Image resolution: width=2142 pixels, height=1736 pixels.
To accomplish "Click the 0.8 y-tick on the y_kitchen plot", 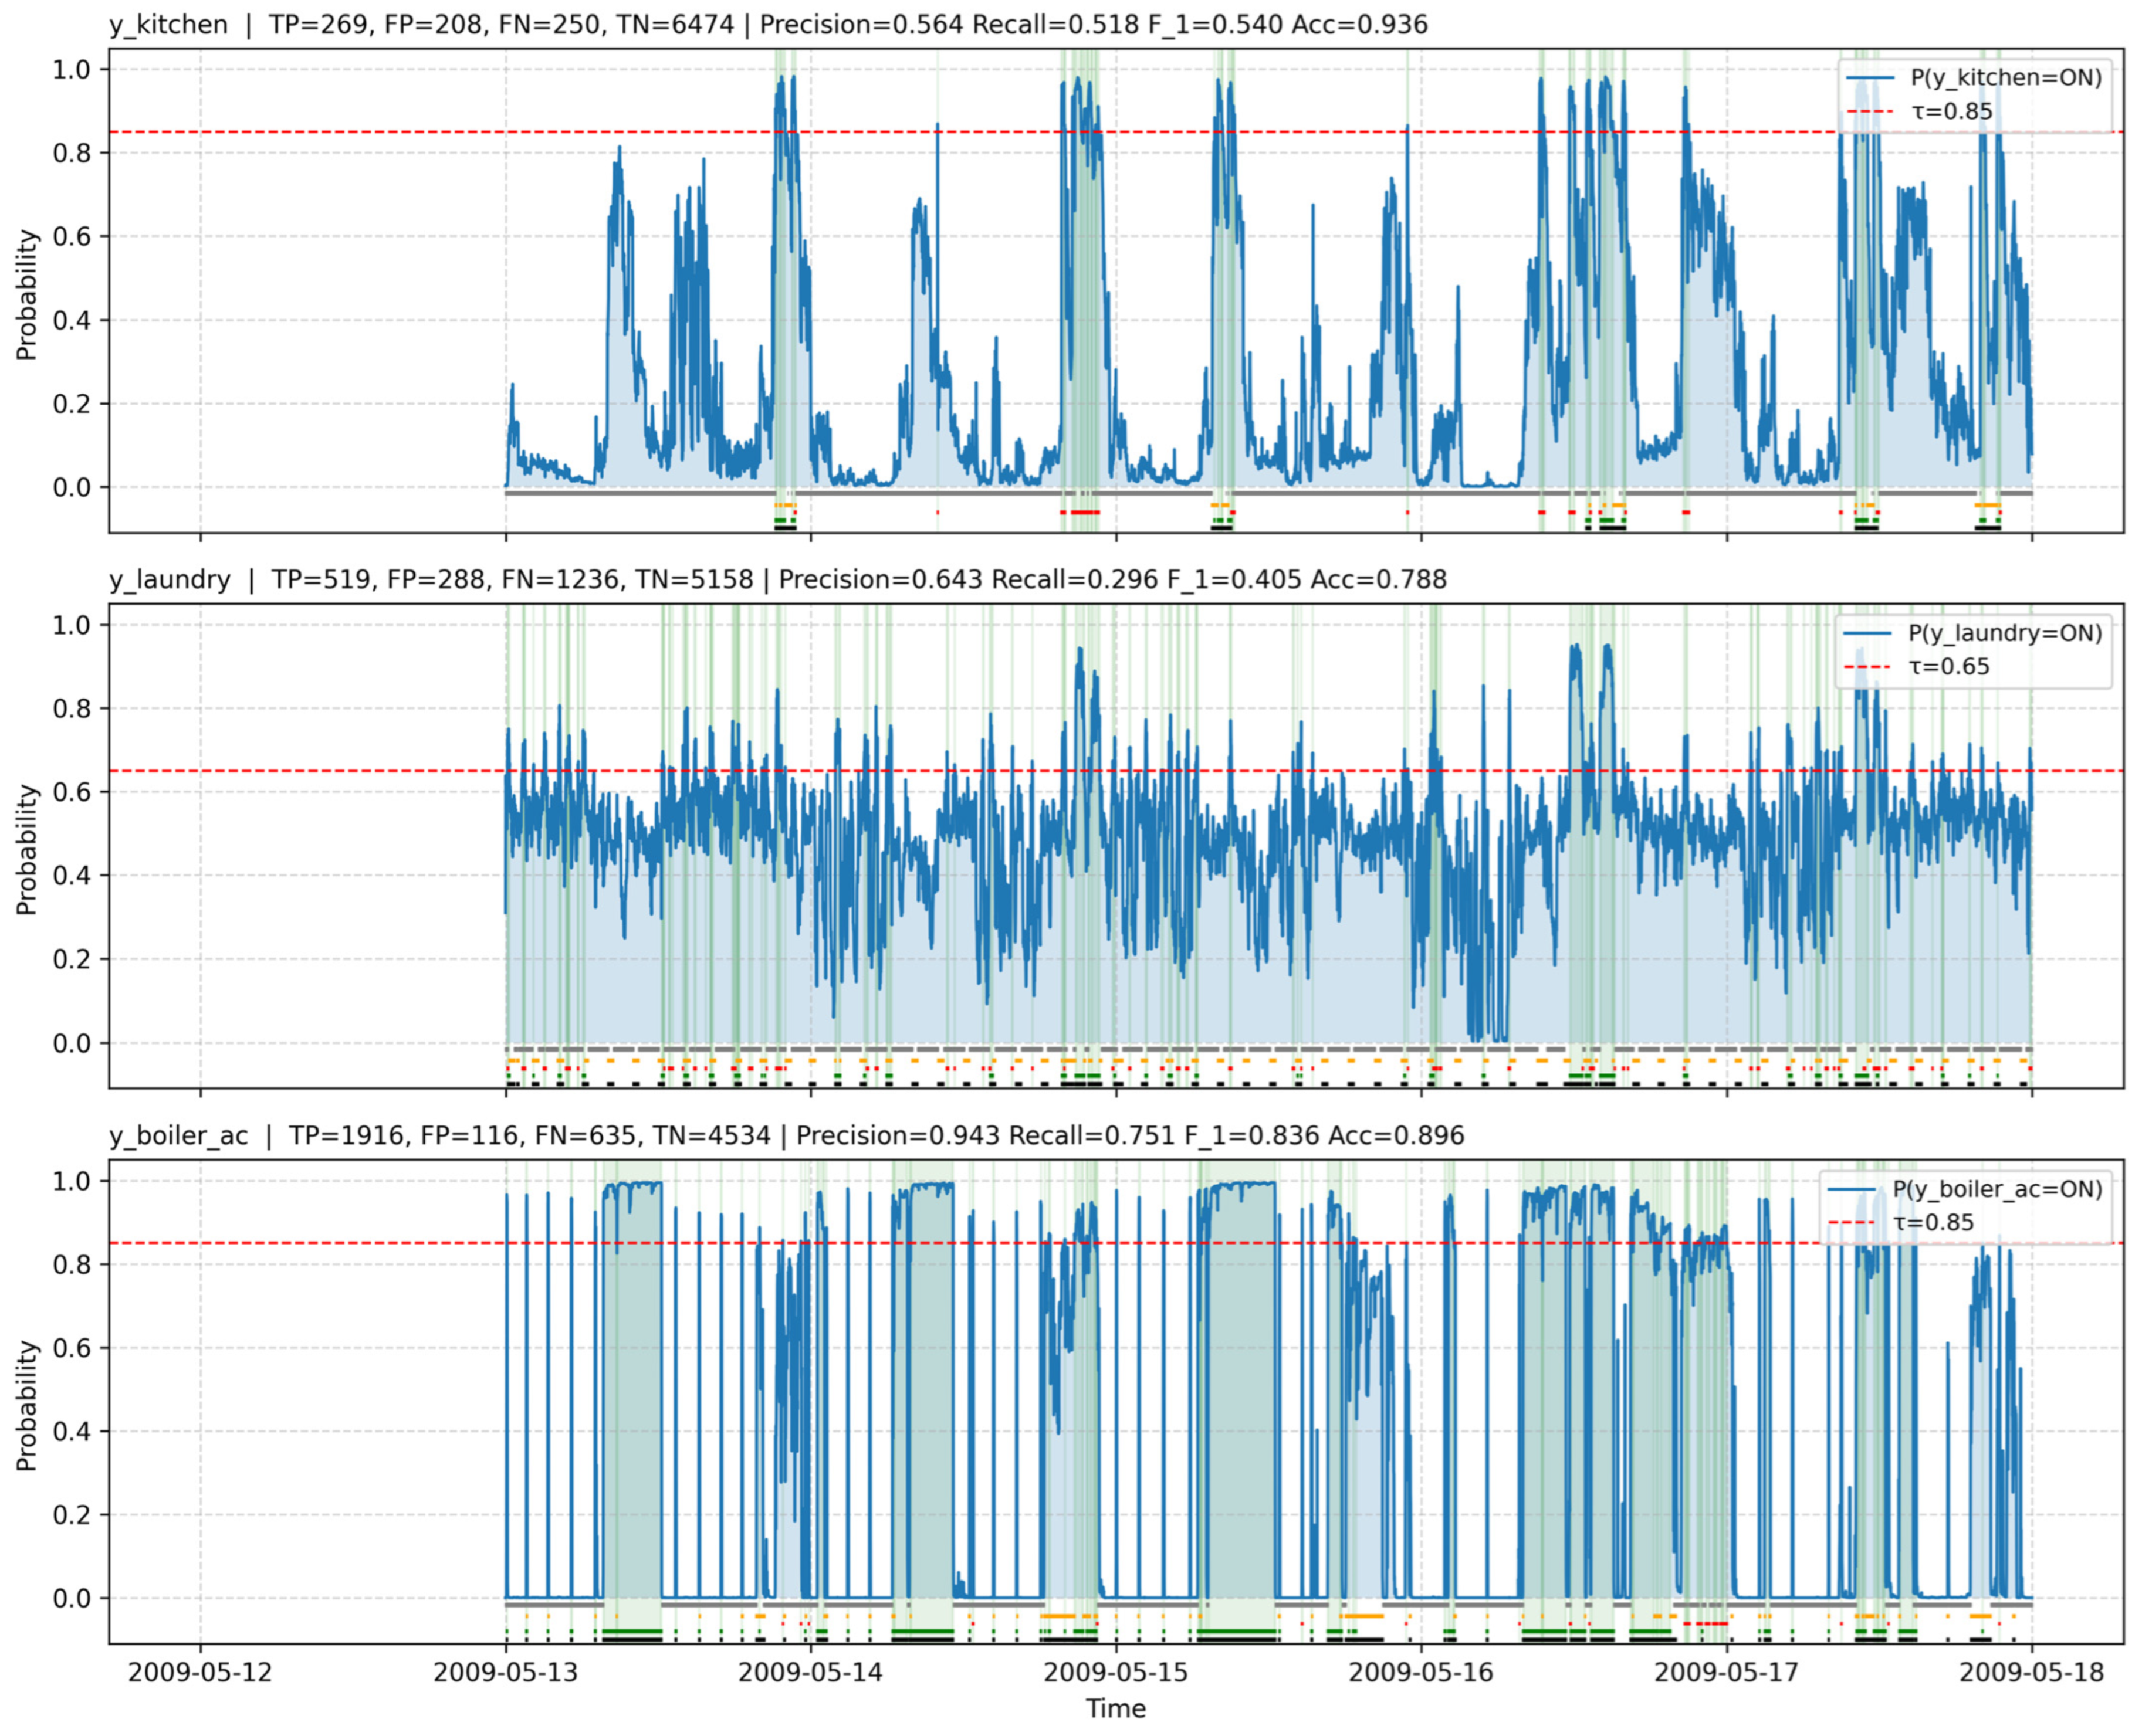I will (71, 153).
